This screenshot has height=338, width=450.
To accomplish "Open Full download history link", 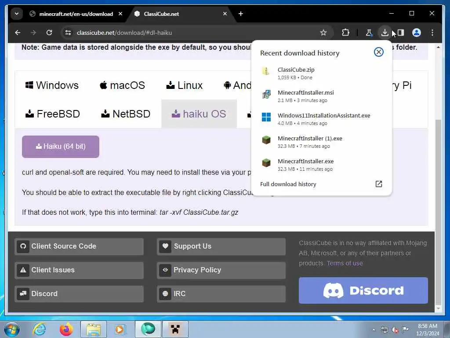I will tap(288, 184).
